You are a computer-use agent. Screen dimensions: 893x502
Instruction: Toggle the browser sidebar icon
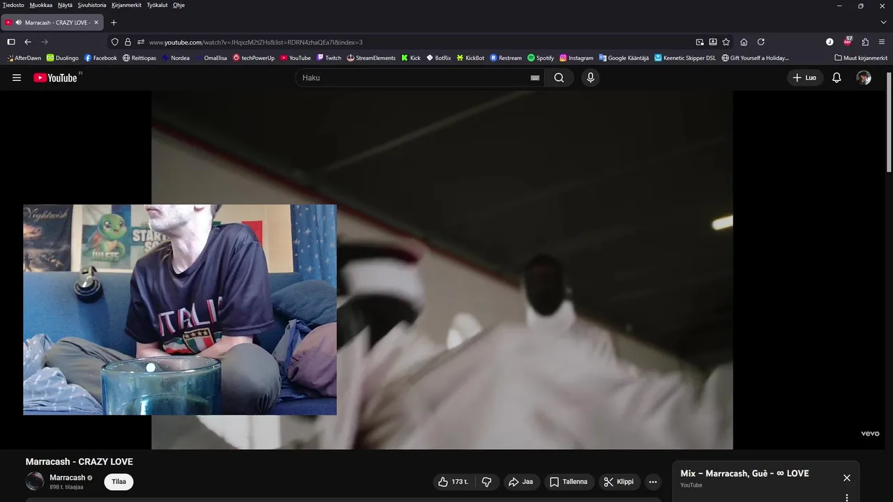[10, 42]
